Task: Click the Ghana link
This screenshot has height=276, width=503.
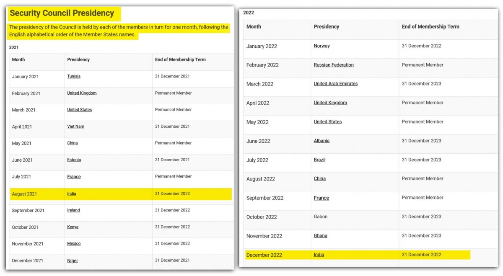Action: pos(320,236)
